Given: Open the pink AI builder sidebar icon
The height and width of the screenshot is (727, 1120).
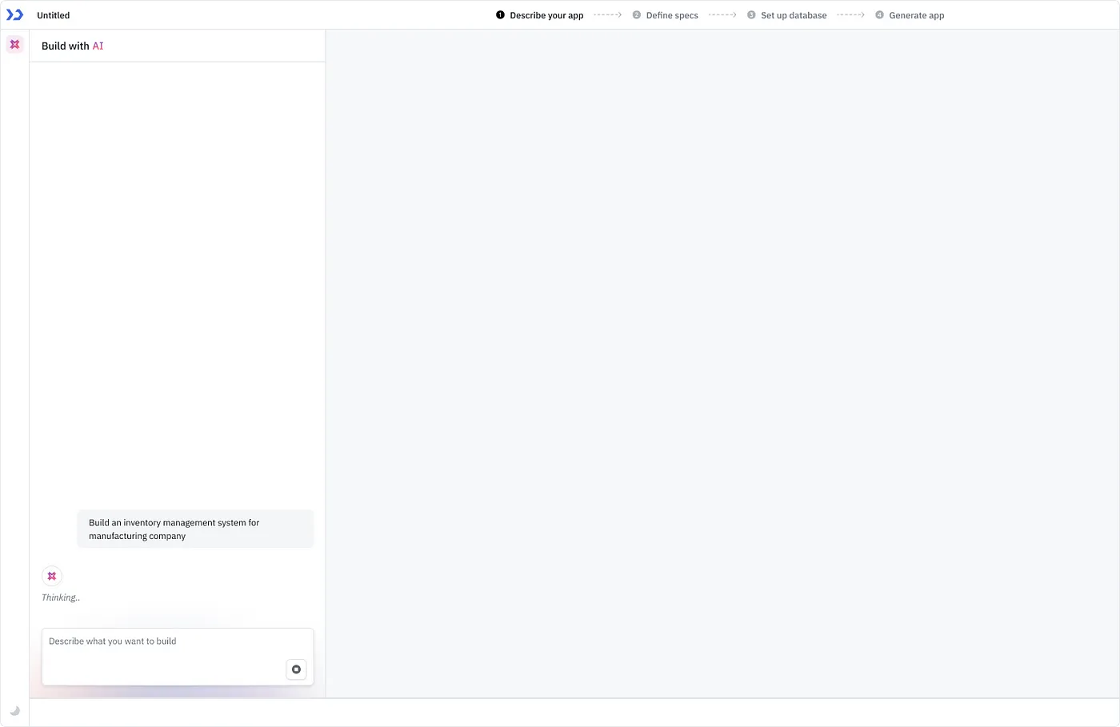Looking at the screenshot, I should click(x=14, y=45).
